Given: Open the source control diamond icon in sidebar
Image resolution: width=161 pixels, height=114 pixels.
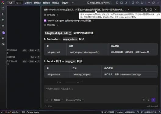Looking at the screenshot, I should point(3,20).
